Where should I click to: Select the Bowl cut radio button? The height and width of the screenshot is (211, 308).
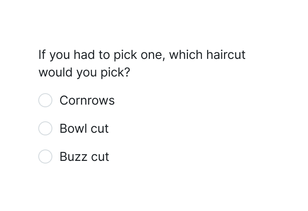point(45,128)
